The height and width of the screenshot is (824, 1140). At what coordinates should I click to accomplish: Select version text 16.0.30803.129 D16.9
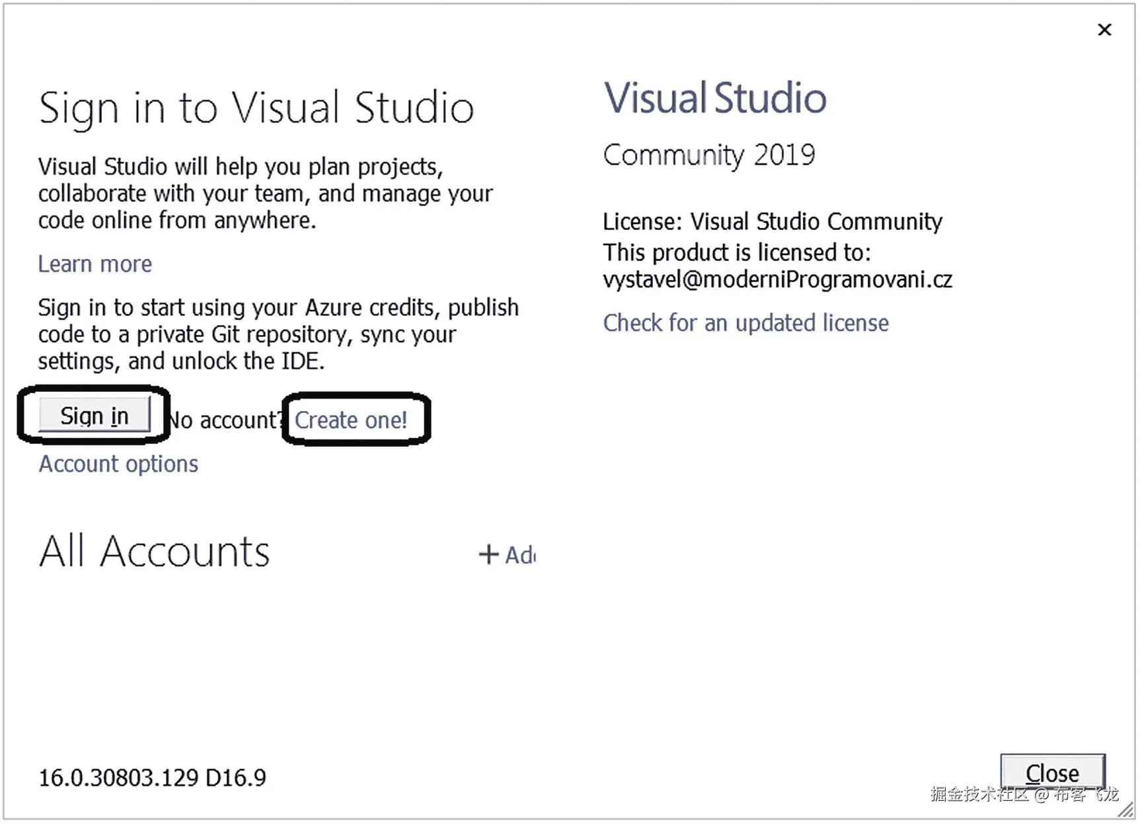[152, 778]
